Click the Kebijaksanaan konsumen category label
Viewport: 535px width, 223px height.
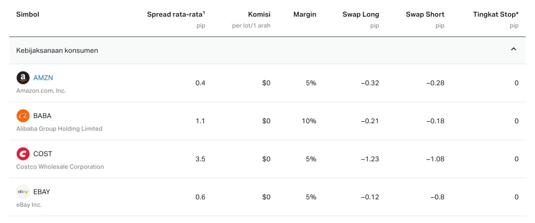(57, 50)
